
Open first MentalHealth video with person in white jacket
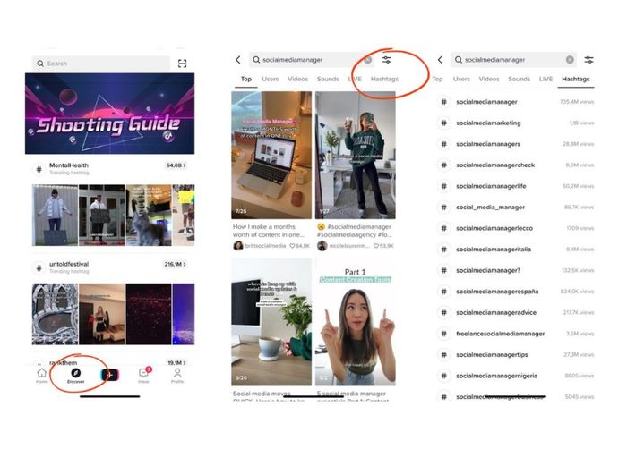(56, 215)
